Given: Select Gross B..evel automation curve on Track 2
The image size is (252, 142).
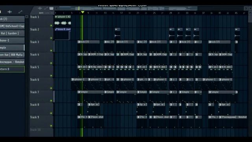Looking at the screenshot, I should 63,35.
